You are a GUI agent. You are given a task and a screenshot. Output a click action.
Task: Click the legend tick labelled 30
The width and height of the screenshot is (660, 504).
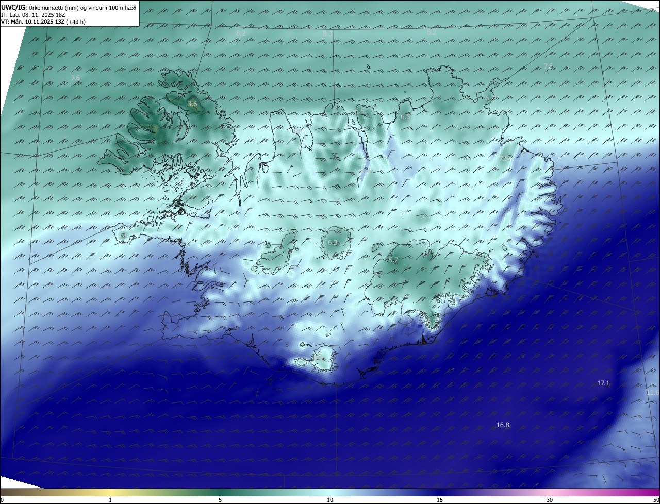[x=550, y=500]
